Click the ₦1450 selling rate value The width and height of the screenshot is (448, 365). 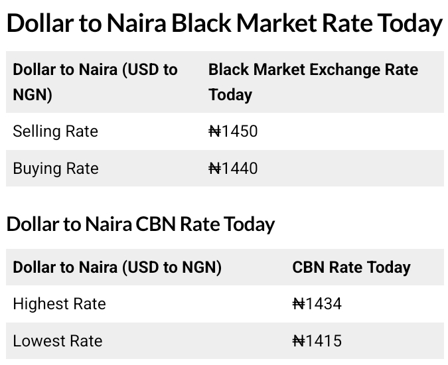coord(233,131)
